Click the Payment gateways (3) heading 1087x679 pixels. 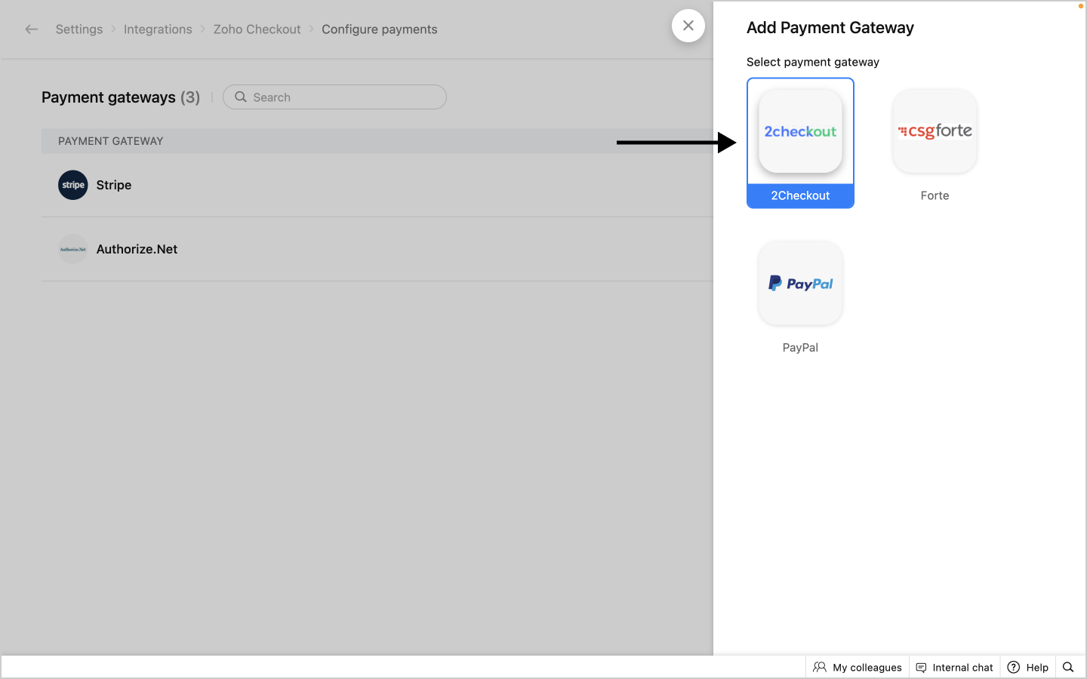pyautogui.click(x=121, y=97)
